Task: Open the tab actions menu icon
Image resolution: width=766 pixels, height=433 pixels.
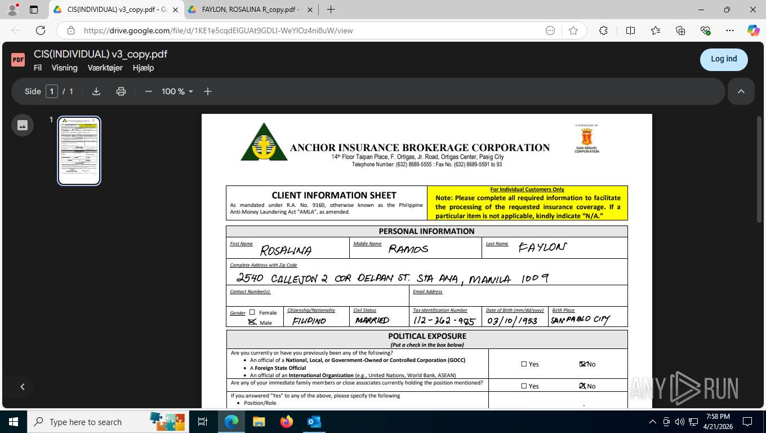Action: tap(34, 10)
